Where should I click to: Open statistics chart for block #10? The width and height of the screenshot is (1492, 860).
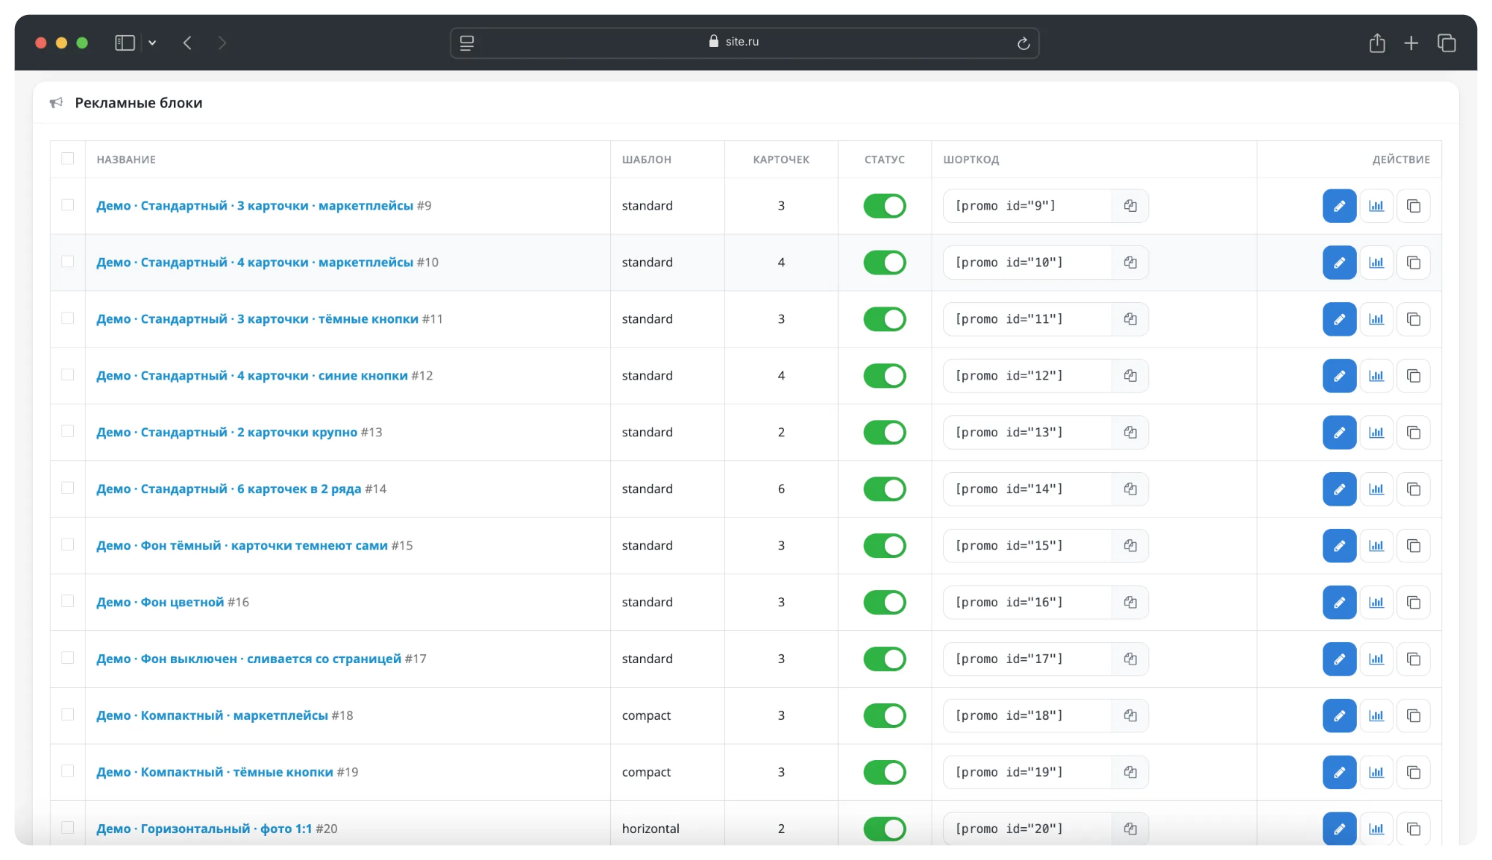click(x=1376, y=263)
